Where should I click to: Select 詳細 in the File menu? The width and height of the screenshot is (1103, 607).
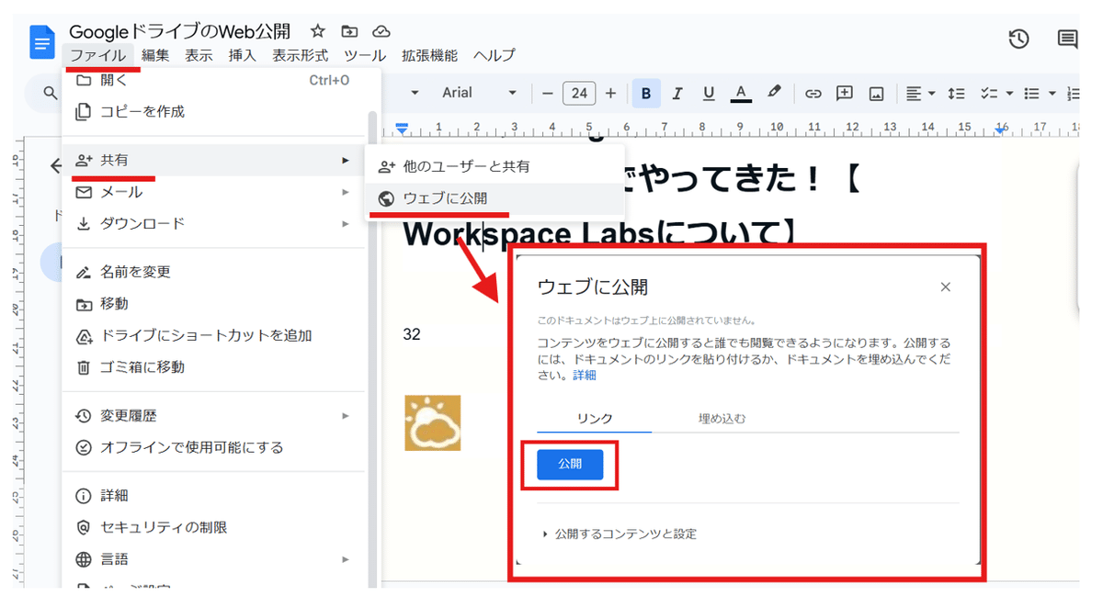click(213, 496)
